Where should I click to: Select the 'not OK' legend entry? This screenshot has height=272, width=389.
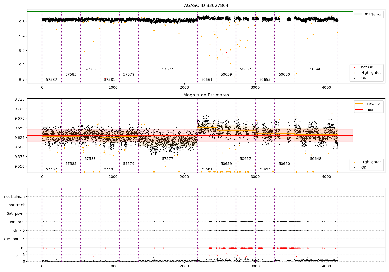coord(367,67)
